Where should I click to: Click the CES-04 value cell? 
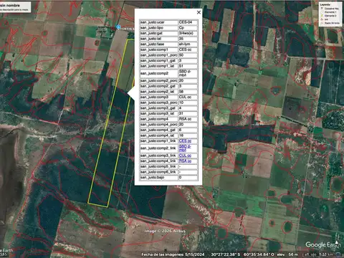coord(188,22)
